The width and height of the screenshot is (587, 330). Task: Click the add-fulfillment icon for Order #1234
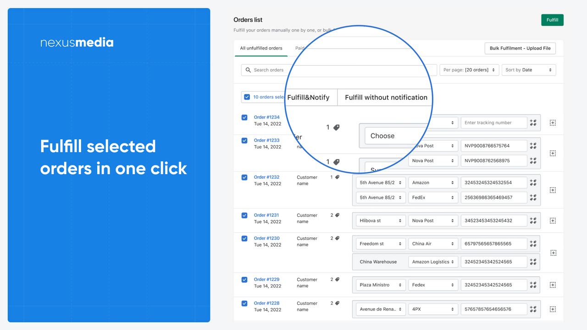click(x=553, y=123)
